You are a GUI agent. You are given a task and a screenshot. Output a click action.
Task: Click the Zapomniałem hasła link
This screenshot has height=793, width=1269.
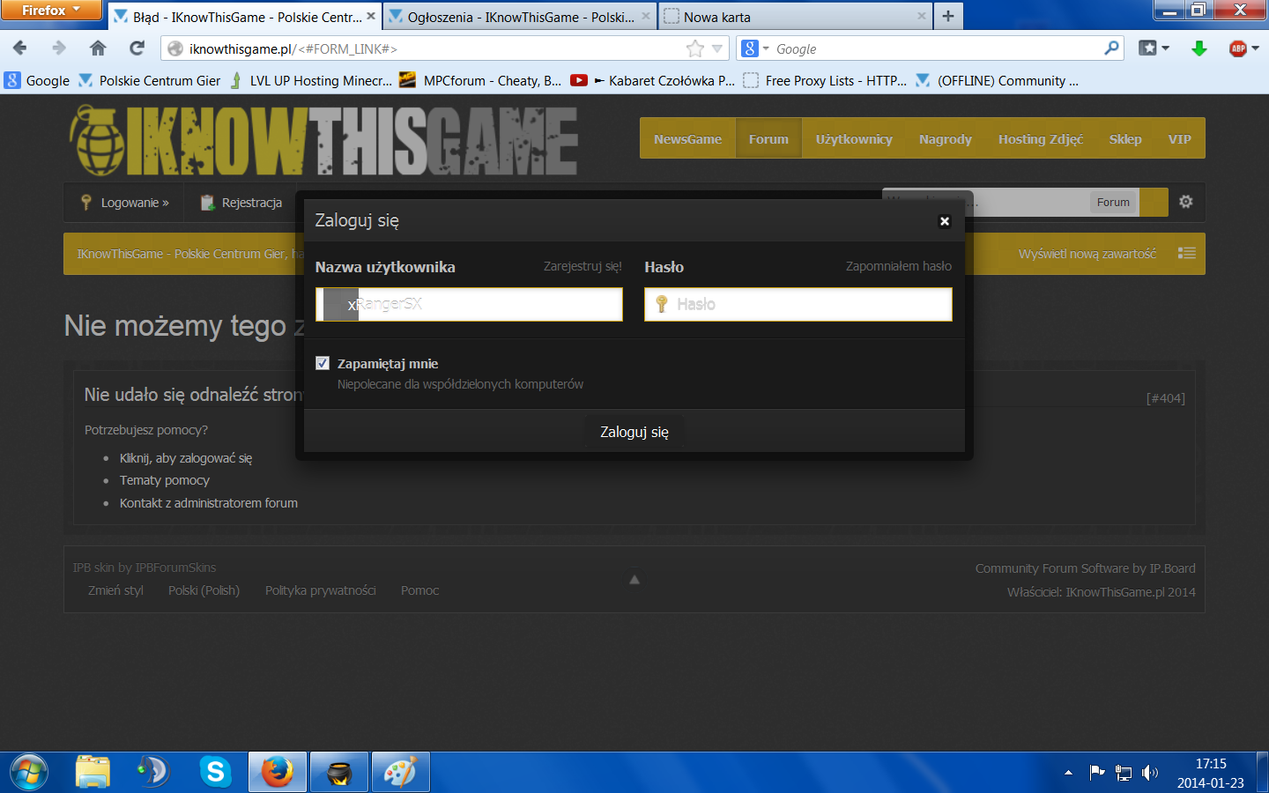(898, 266)
